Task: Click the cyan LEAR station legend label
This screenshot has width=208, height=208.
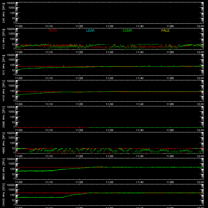Action: [x=90, y=30]
